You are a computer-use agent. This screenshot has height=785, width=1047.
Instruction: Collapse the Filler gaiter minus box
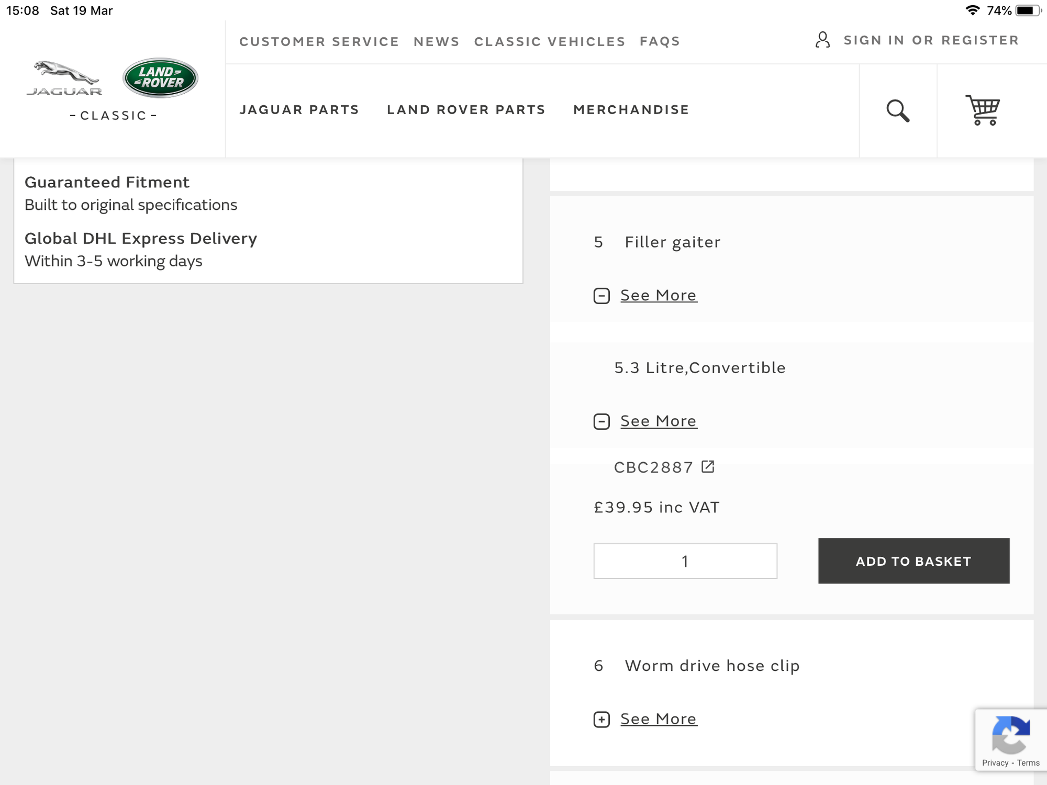[x=602, y=296]
